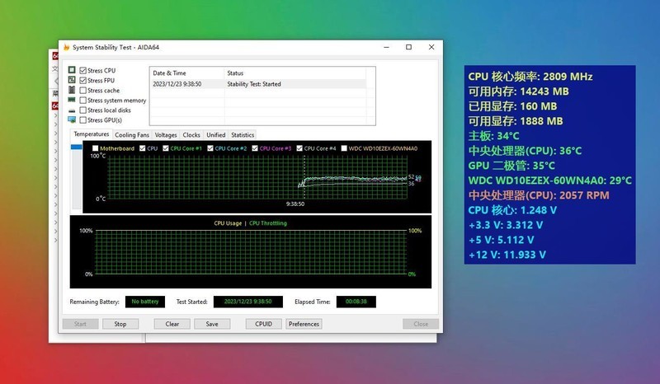Enable the Stress system memory checkbox
This screenshot has width=660, height=384.
pyautogui.click(x=83, y=100)
